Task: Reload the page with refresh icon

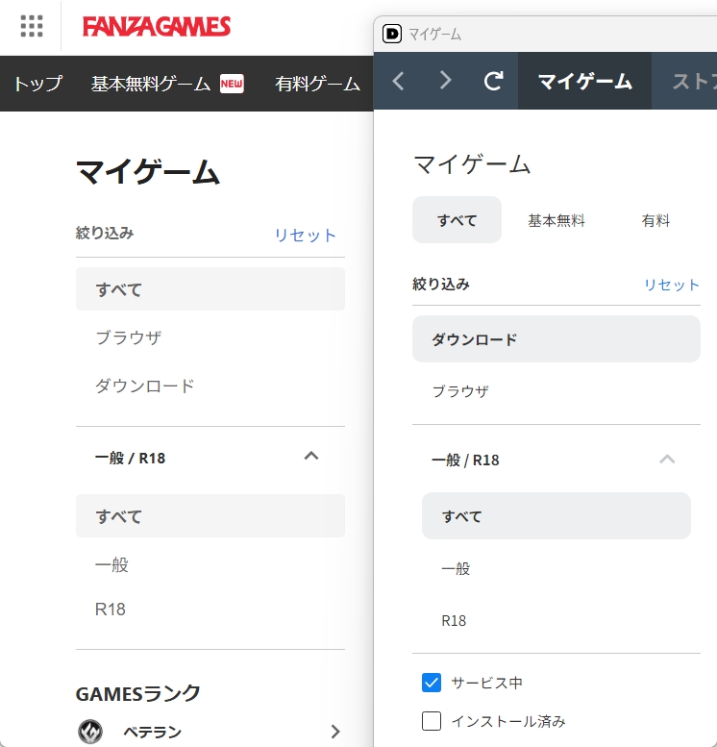Action: [493, 81]
